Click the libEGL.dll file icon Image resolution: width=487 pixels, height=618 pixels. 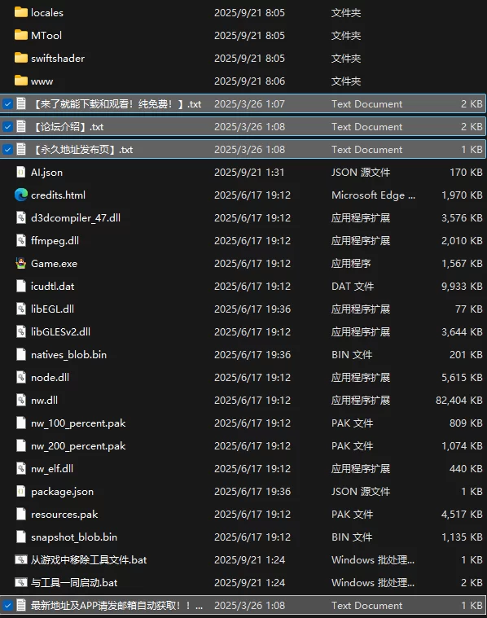[21, 309]
